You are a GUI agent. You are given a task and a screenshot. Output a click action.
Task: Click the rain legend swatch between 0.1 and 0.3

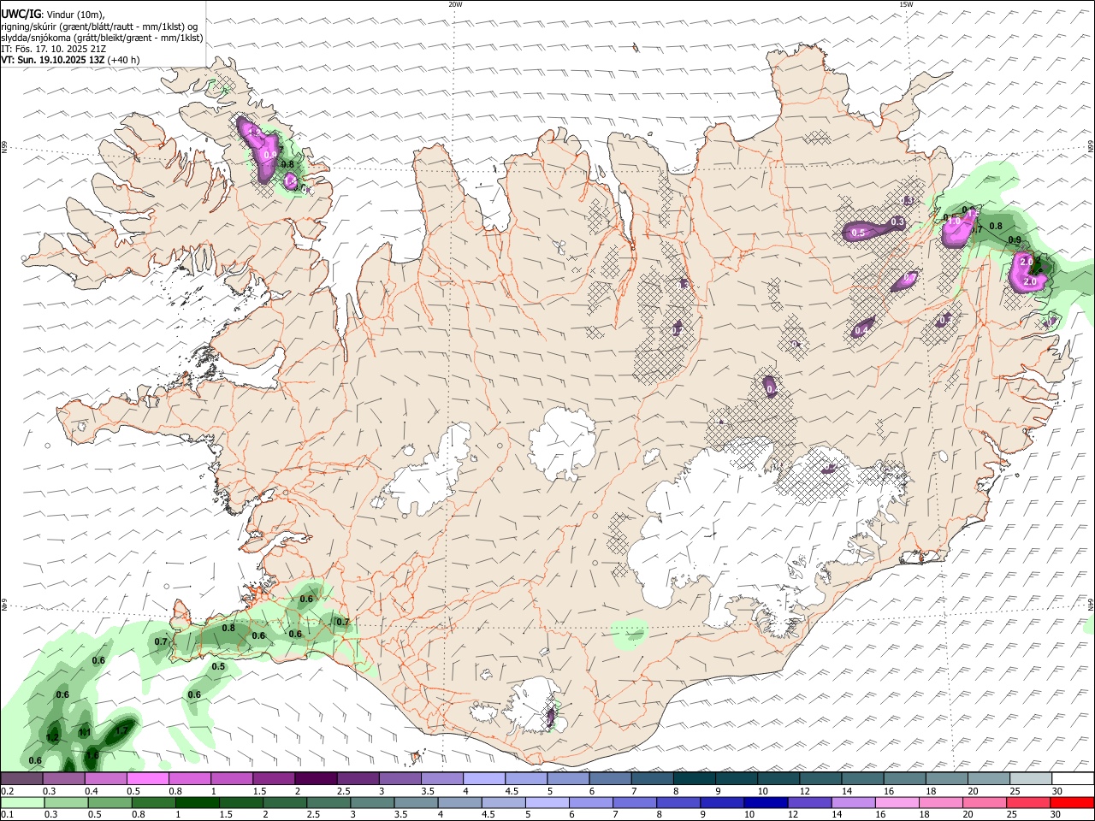point(21,802)
